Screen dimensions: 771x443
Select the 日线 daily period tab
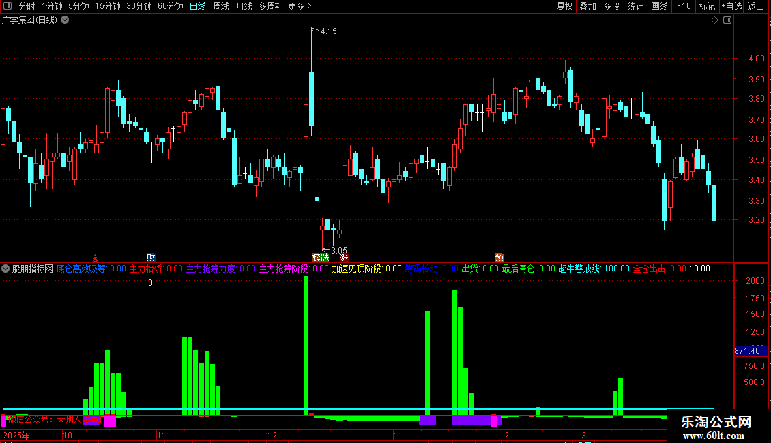point(198,6)
